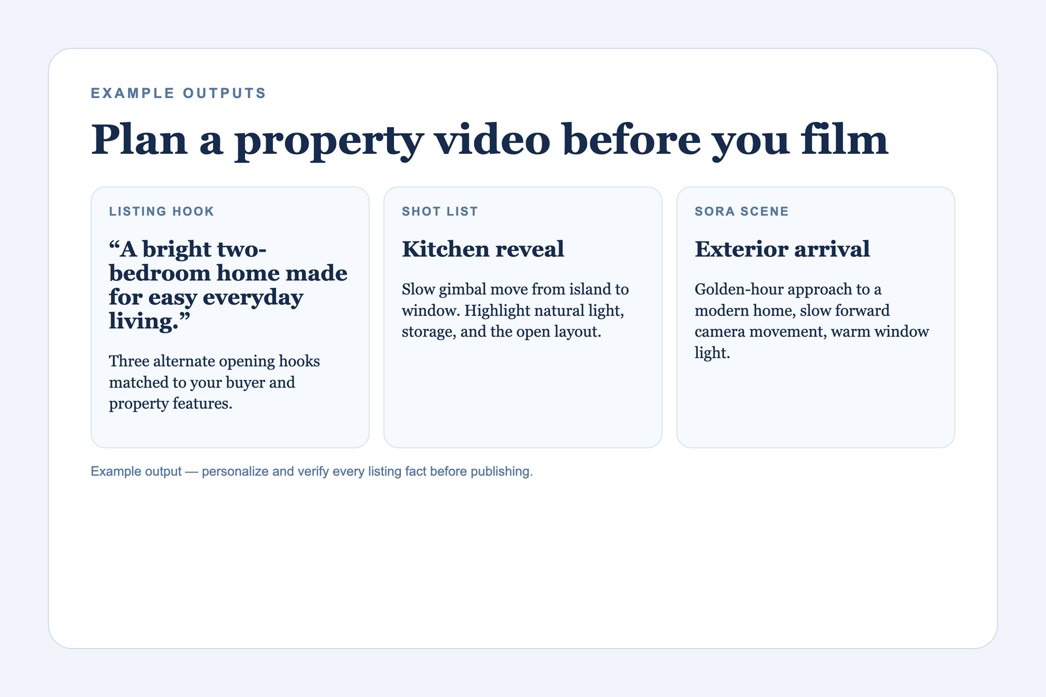Click the 'Slow gimbal move' description
This screenshot has width=1046, height=697.
coord(515,310)
